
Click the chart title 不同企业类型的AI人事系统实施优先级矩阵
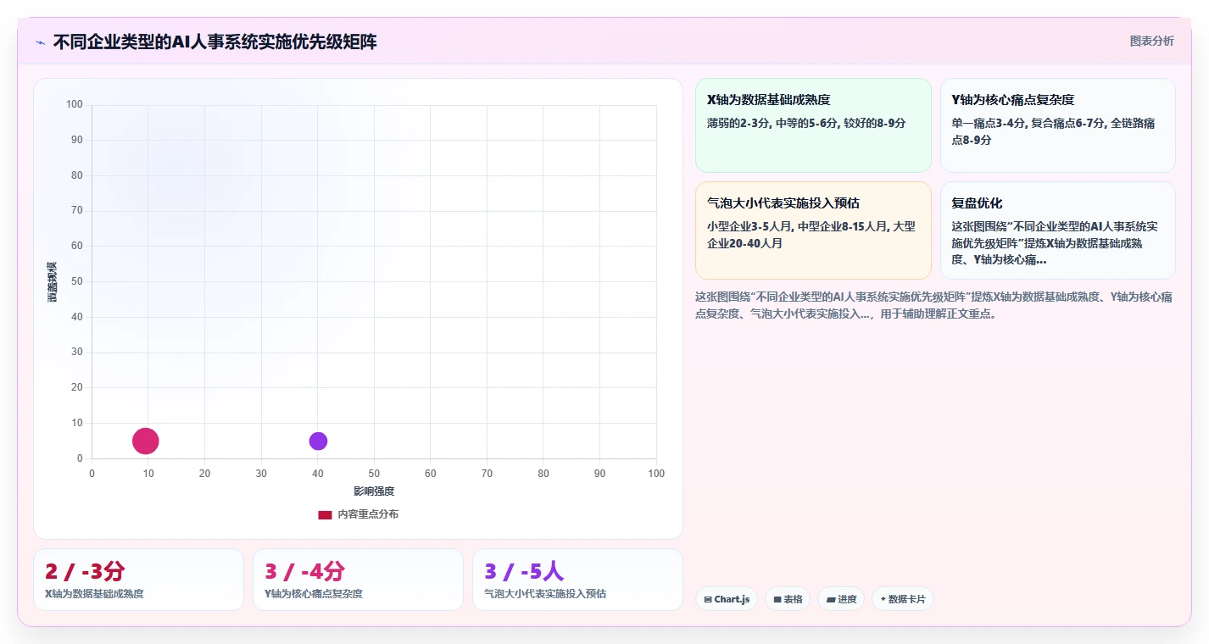pos(214,42)
